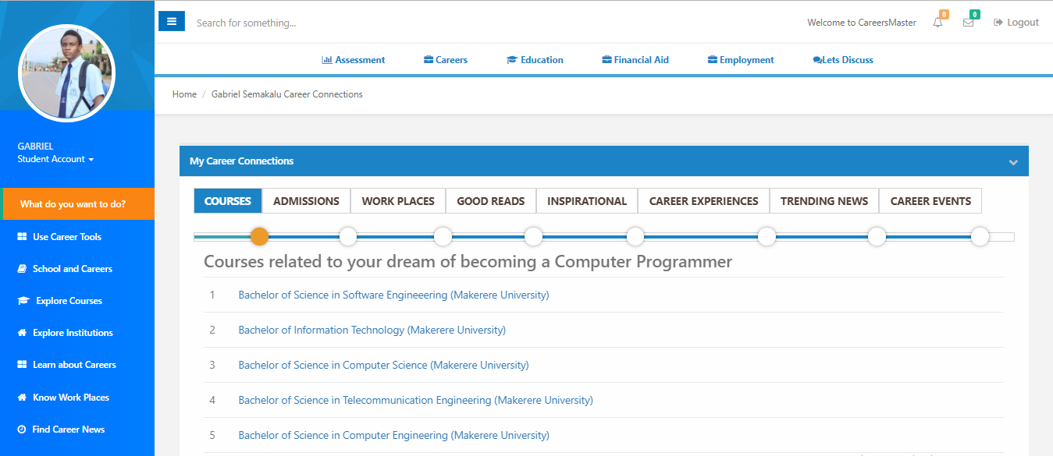This screenshot has width=1053, height=456.
Task: Click the Logout link
Action: [x=1016, y=23]
